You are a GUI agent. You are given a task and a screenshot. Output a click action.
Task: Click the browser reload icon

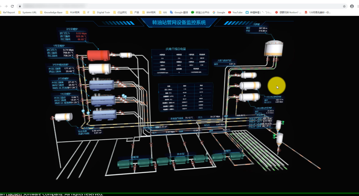click(x=12, y=6)
